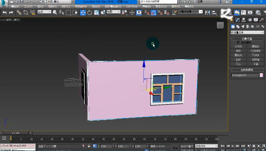The height and width of the screenshot is (151, 266).
Task: Select the Unlink Selection broken chain tool
Action: tap(25, 13)
